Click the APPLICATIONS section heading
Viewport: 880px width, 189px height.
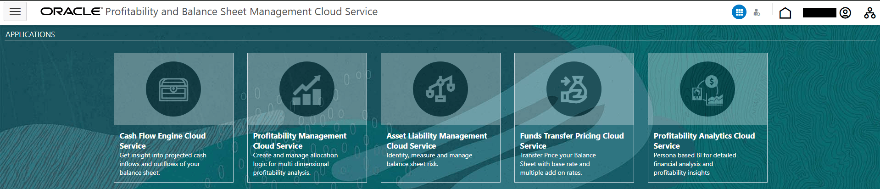click(x=30, y=34)
